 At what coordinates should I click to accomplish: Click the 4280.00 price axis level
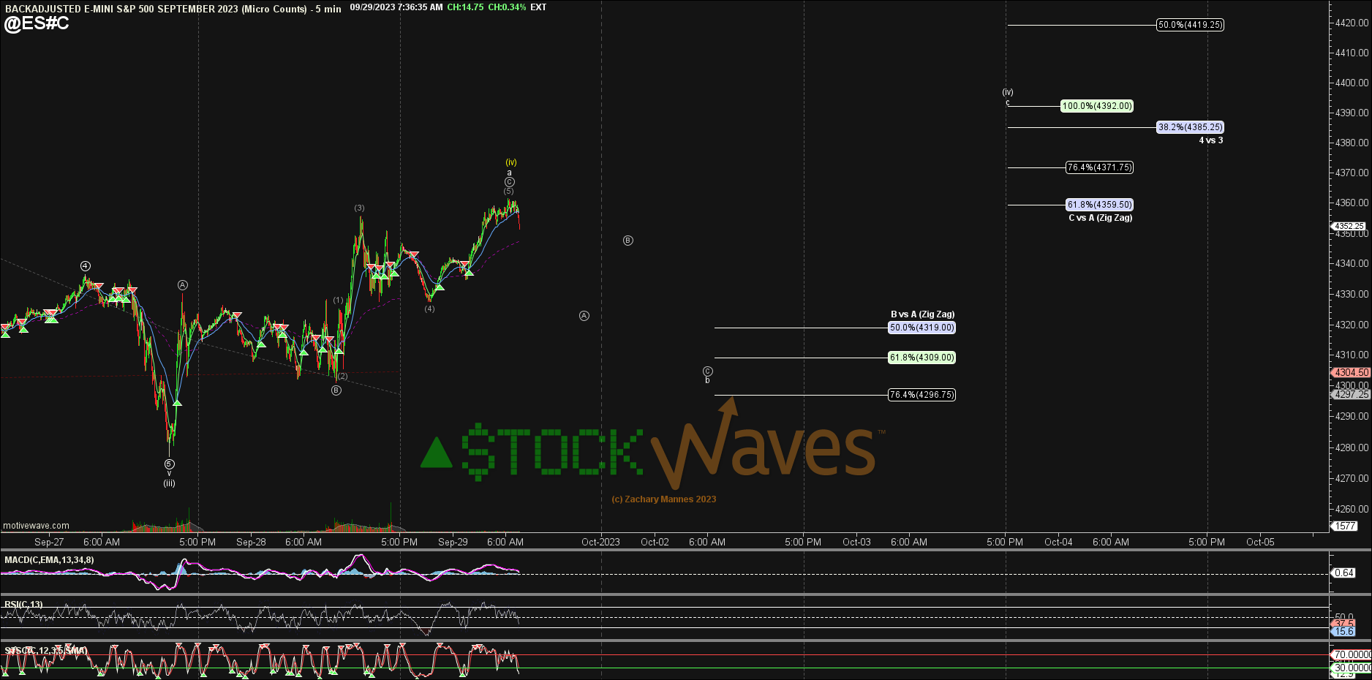point(1352,447)
